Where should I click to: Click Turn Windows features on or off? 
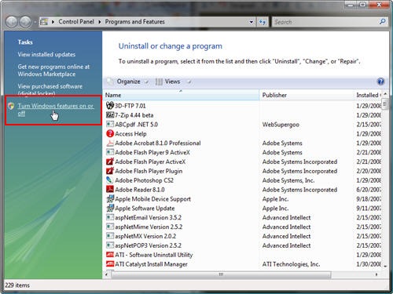[x=56, y=110]
